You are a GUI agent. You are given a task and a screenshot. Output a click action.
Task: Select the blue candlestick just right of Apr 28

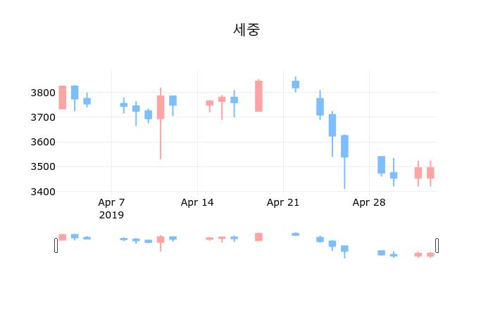click(x=381, y=165)
